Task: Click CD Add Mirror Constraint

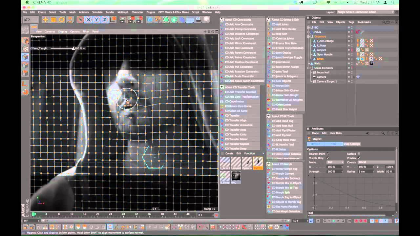Action: point(240,43)
